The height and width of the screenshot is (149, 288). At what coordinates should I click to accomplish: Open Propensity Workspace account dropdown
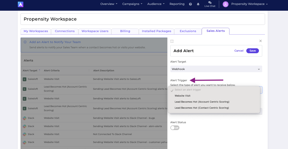point(249,4)
